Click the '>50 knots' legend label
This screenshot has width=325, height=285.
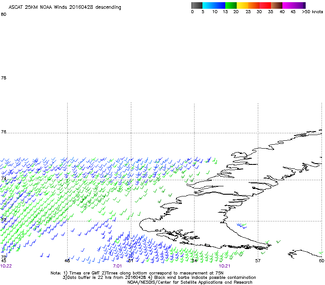click(312, 12)
